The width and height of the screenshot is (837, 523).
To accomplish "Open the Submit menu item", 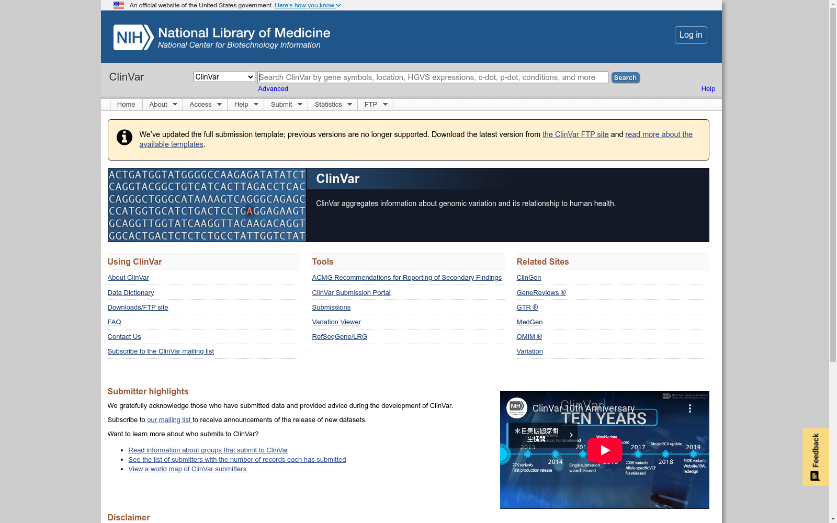I will tap(281, 105).
